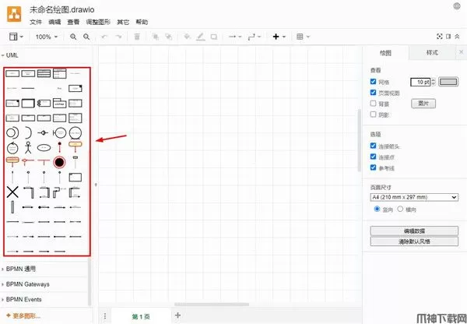Click the draw.io orange logo icon

tap(14, 14)
